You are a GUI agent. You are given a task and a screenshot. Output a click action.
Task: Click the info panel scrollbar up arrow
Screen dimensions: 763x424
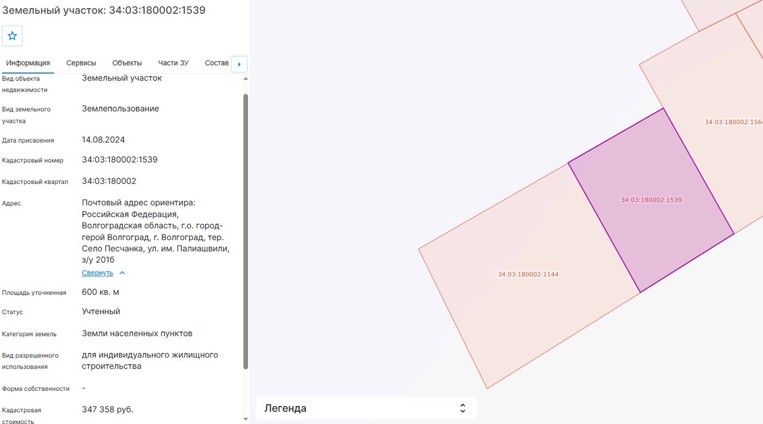(245, 79)
